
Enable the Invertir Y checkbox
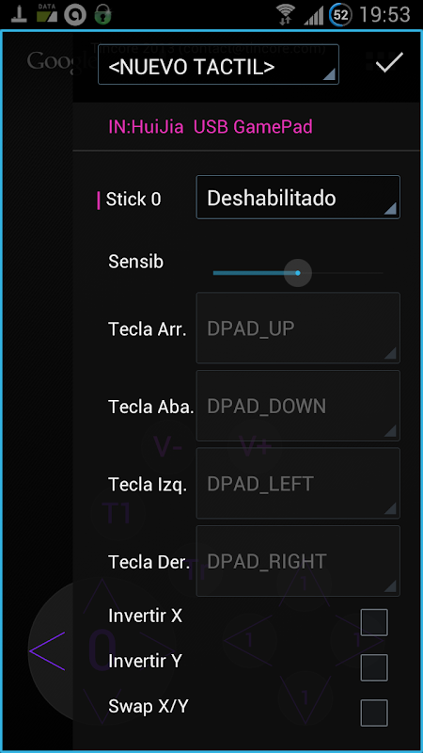[x=374, y=667]
